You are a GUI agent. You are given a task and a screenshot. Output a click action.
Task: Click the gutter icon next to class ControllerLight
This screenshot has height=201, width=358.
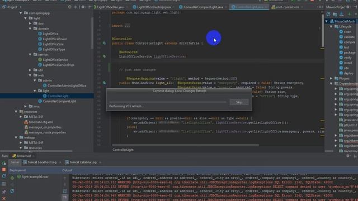[105, 43]
